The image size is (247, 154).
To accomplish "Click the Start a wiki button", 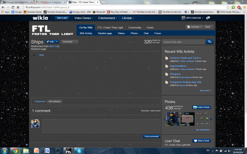I will coord(62,18).
